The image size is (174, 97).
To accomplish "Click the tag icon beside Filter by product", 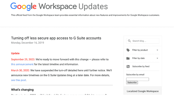I will click(128, 50).
